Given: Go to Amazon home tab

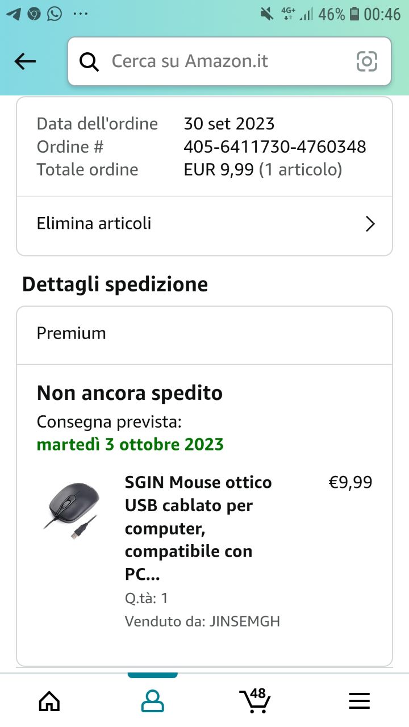Looking at the screenshot, I should click(x=49, y=701).
